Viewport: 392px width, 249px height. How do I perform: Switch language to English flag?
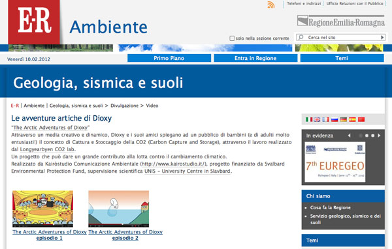click(x=317, y=119)
